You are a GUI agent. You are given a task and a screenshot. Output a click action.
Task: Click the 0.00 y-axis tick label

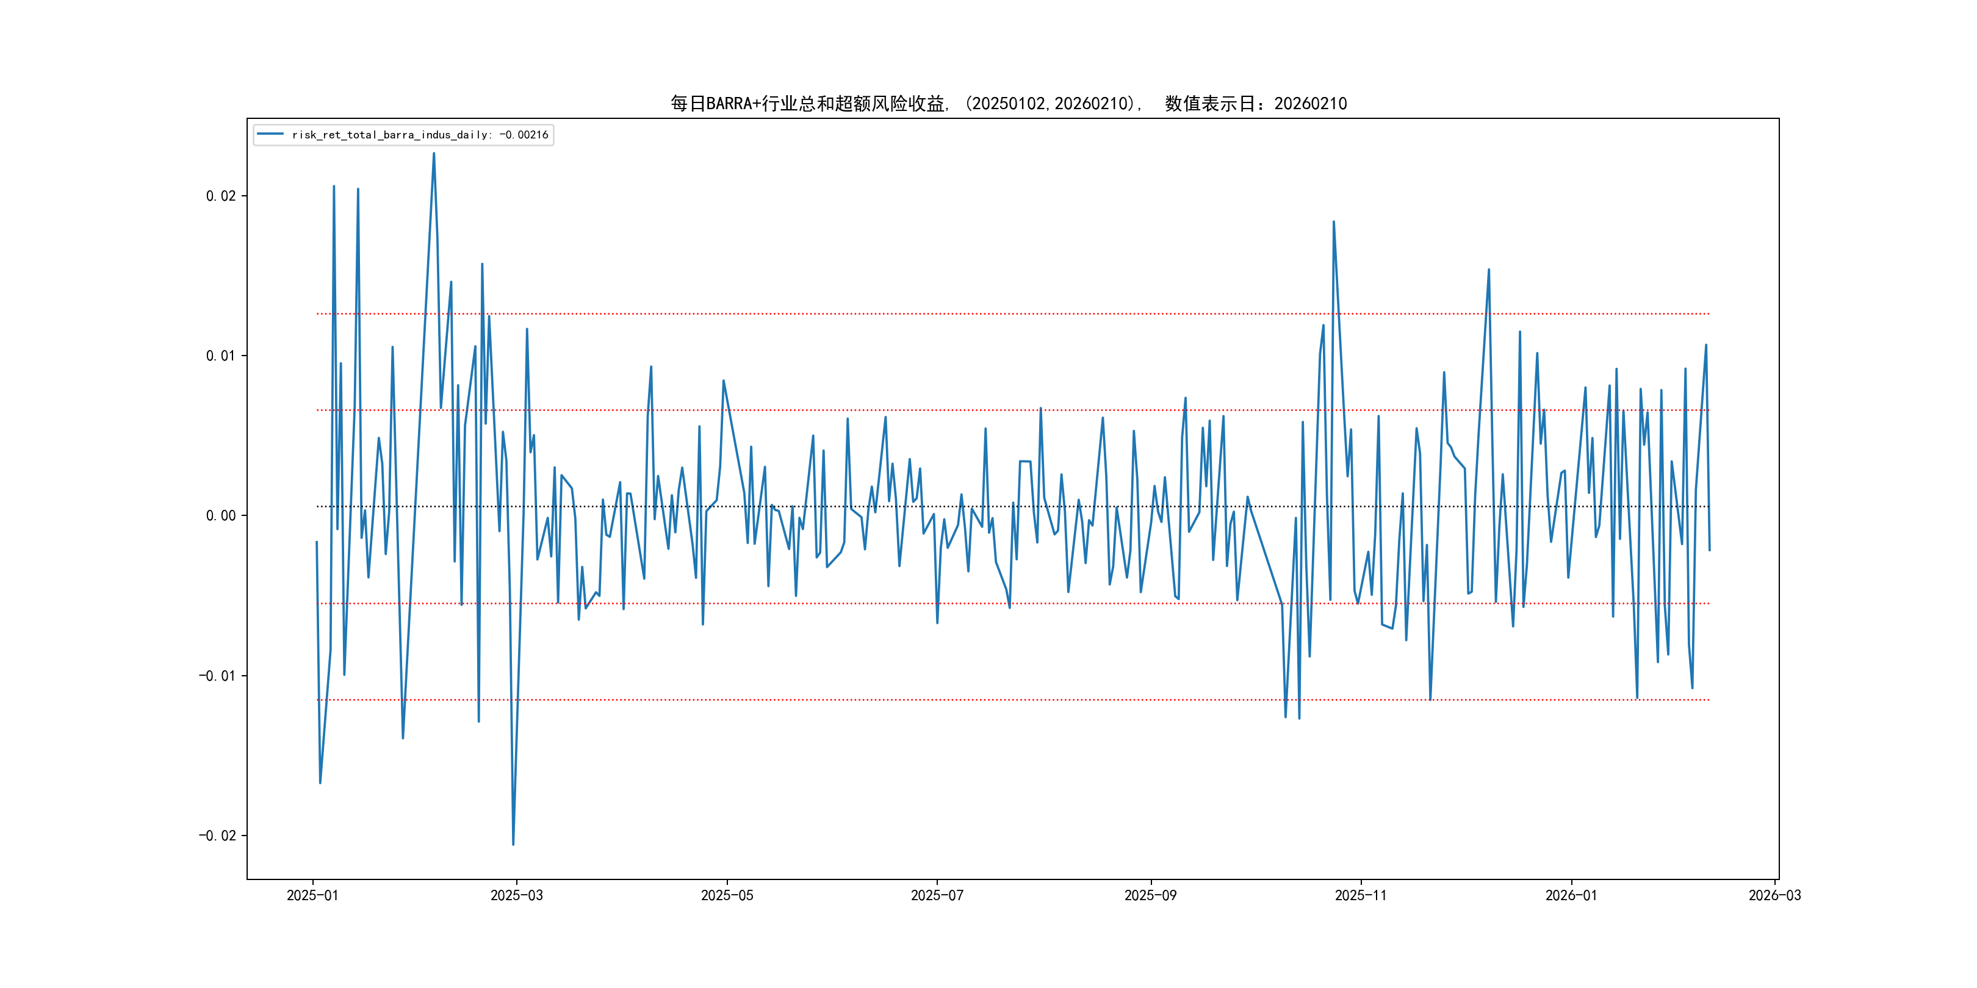coord(220,515)
